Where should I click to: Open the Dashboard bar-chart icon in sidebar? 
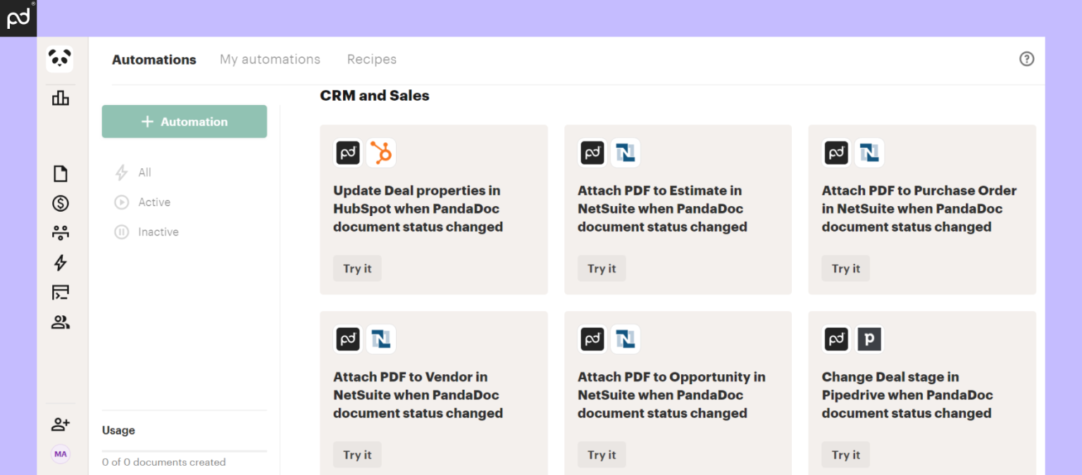pos(60,99)
